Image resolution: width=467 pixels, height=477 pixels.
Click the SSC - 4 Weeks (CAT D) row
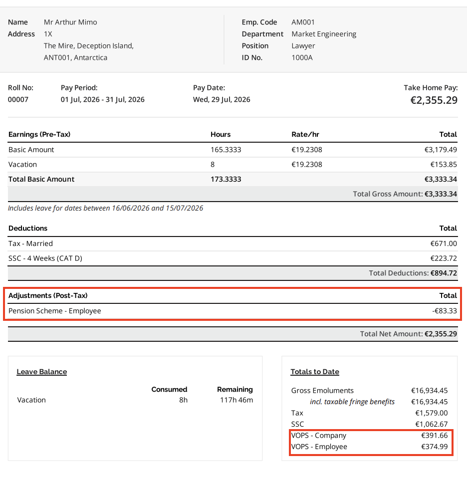(233, 258)
